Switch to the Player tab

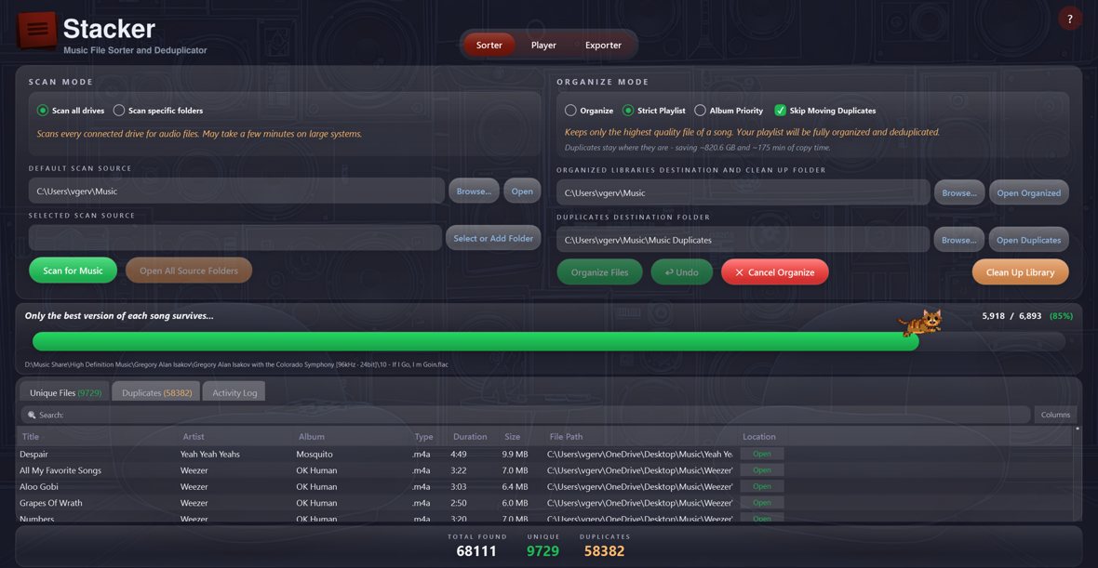click(543, 45)
